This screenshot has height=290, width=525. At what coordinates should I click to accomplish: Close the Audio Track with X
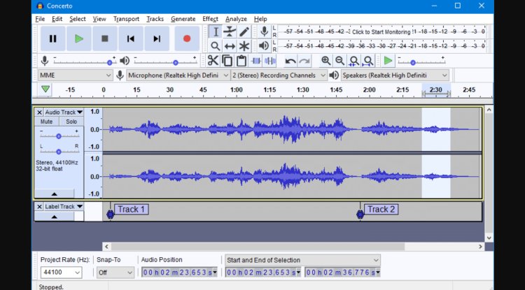point(39,113)
